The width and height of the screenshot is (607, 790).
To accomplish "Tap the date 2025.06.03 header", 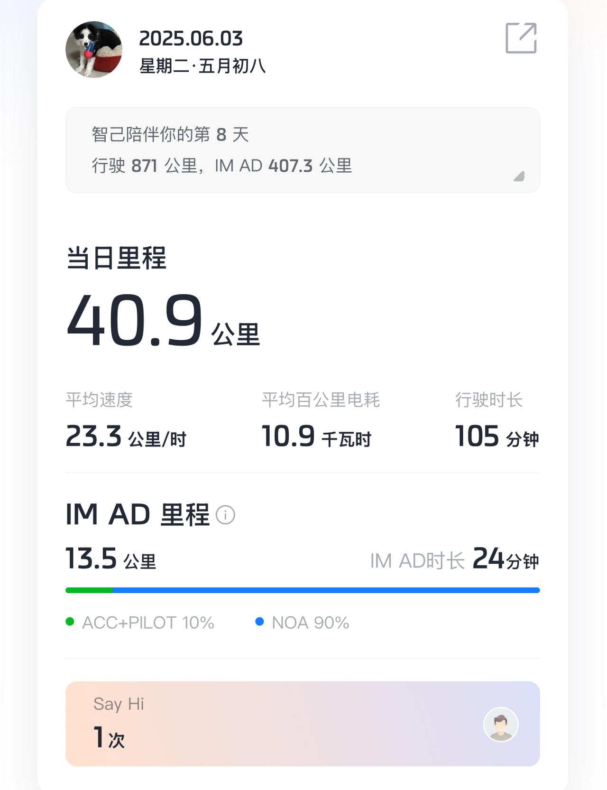I will 191,38.
